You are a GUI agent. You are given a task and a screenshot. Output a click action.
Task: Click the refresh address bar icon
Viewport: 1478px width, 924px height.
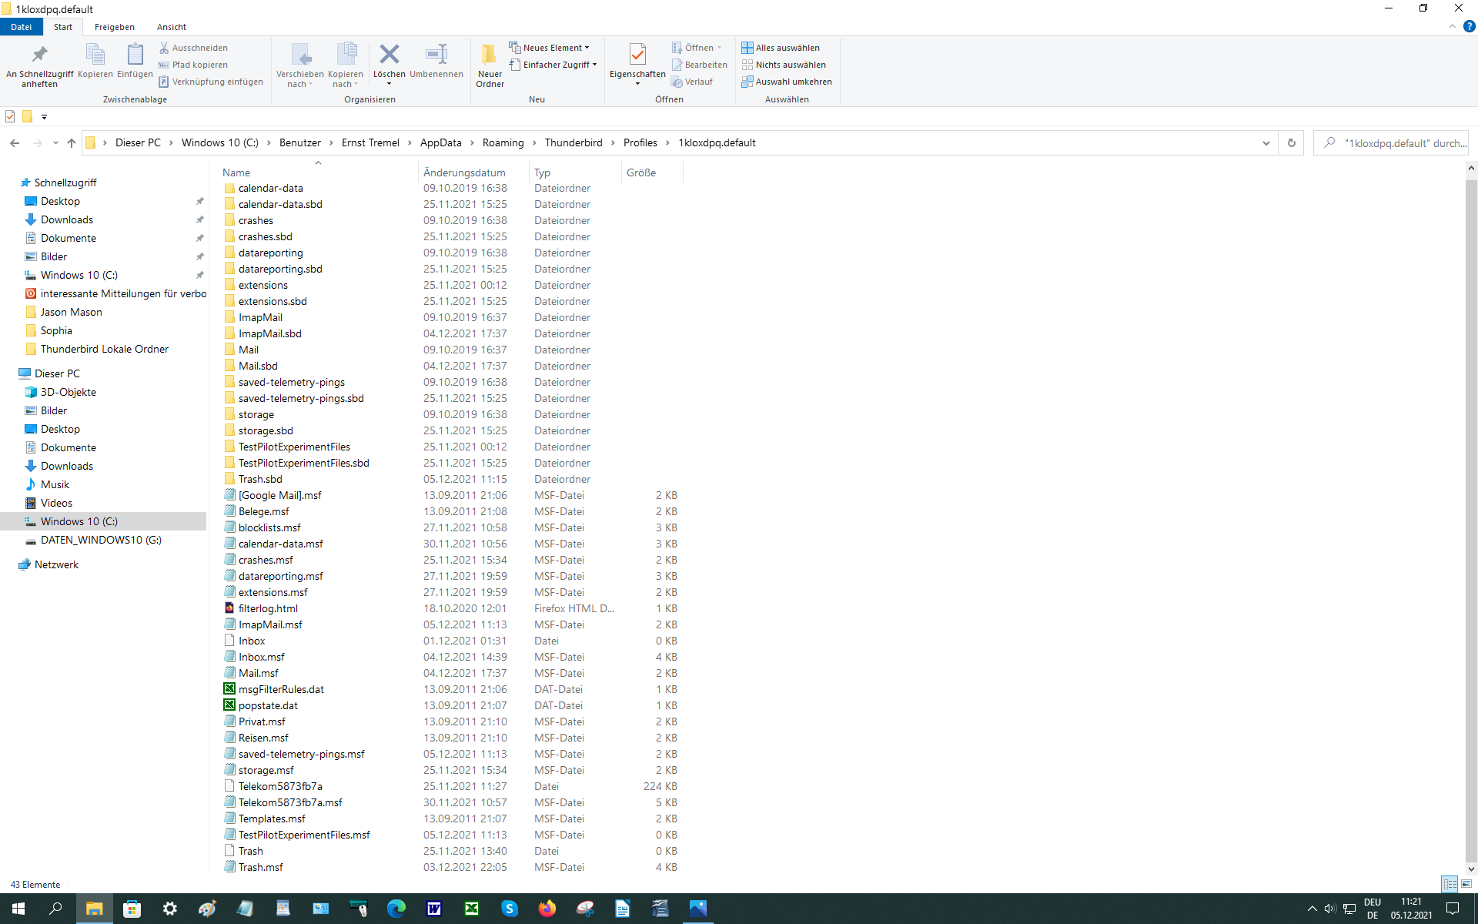(x=1291, y=143)
